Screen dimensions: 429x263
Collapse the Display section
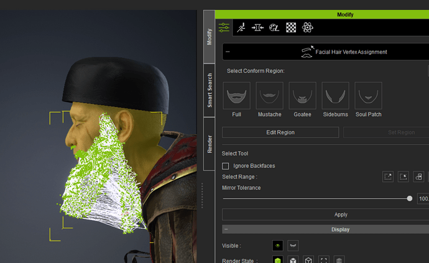(x=226, y=229)
